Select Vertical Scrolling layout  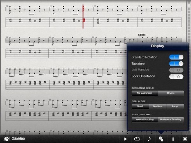click(x=145, y=119)
